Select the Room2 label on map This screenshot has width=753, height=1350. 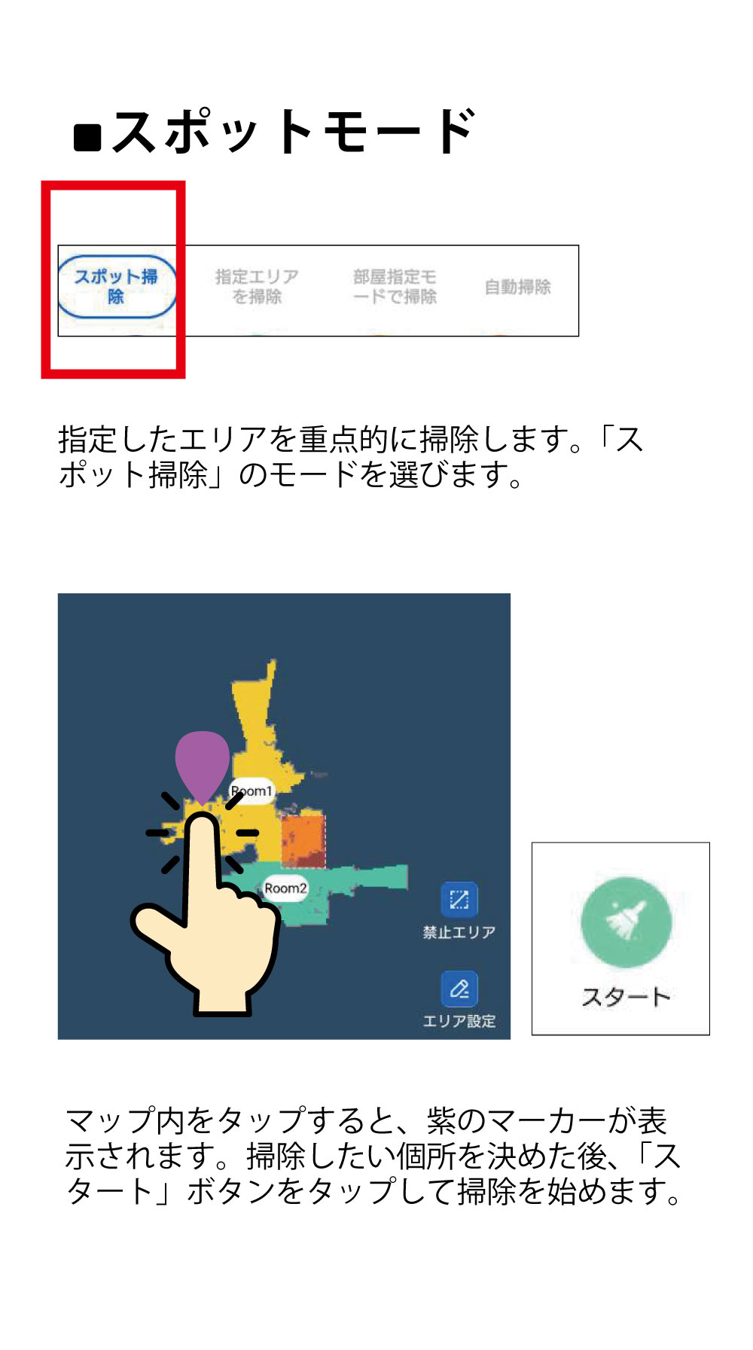coord(285,888)
